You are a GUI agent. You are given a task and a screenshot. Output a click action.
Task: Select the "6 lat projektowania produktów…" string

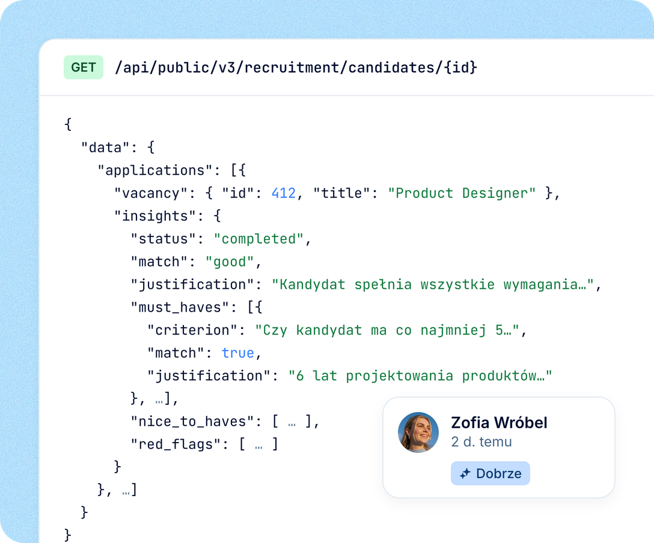[x=420, y=376]
